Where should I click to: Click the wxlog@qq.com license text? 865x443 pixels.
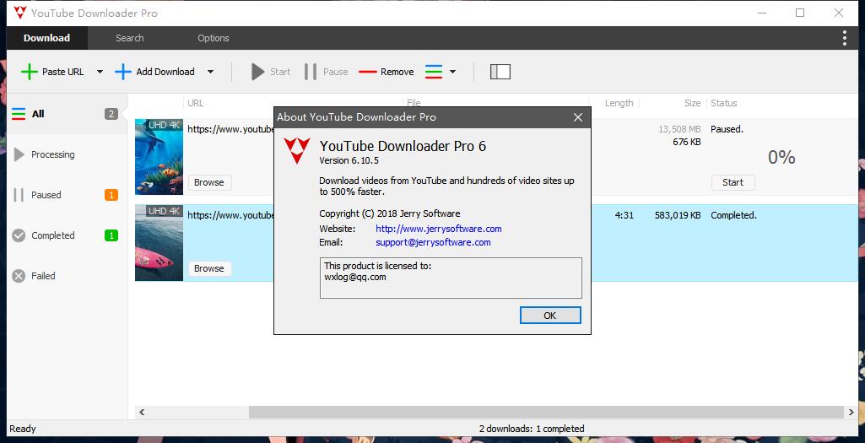click(355, 277)
